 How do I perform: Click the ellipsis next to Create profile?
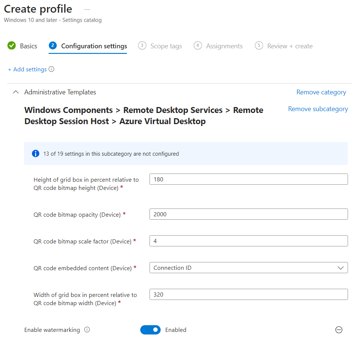[87, 9]
